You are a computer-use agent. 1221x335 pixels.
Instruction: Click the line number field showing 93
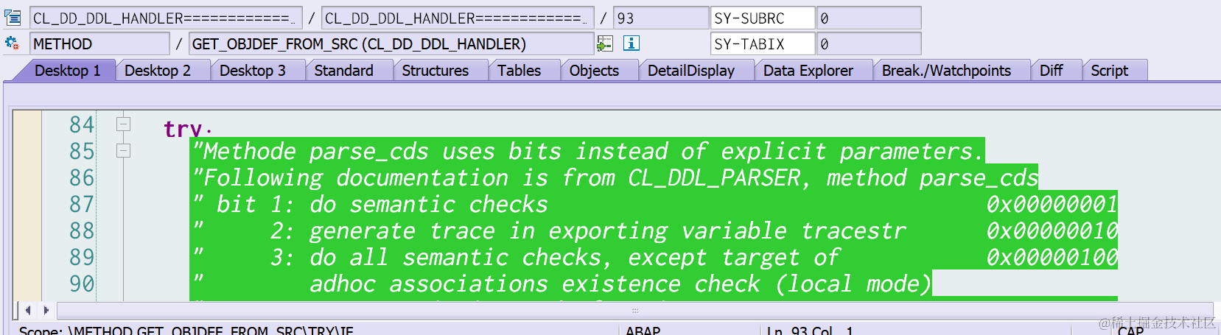click(661, 18)
